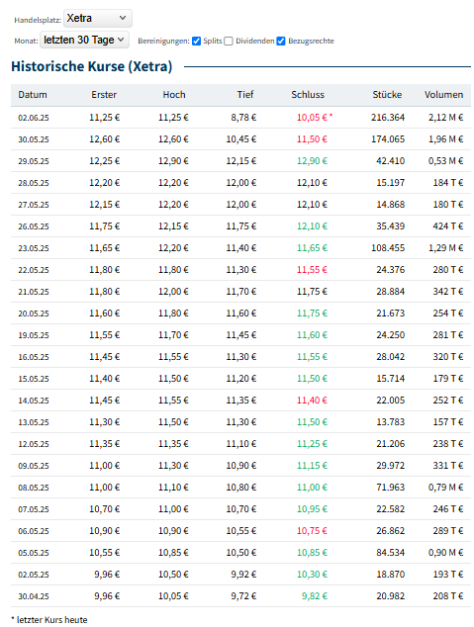
Task: Uncheck the Bezugsrechte checkbox
Action: coord(281,42)
